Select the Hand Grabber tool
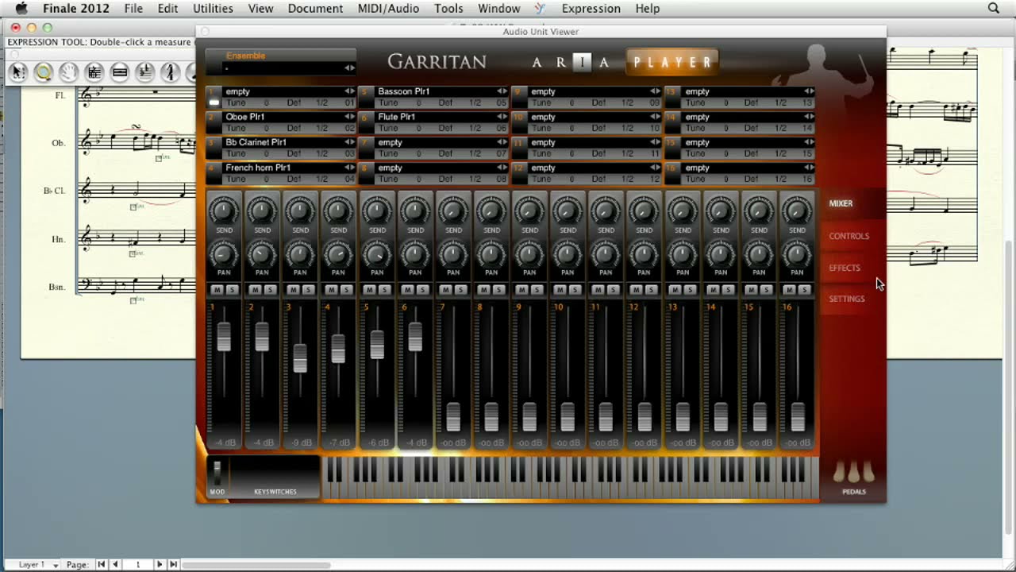The height and width of the screenshot is (572, 1016). [69, 72]
